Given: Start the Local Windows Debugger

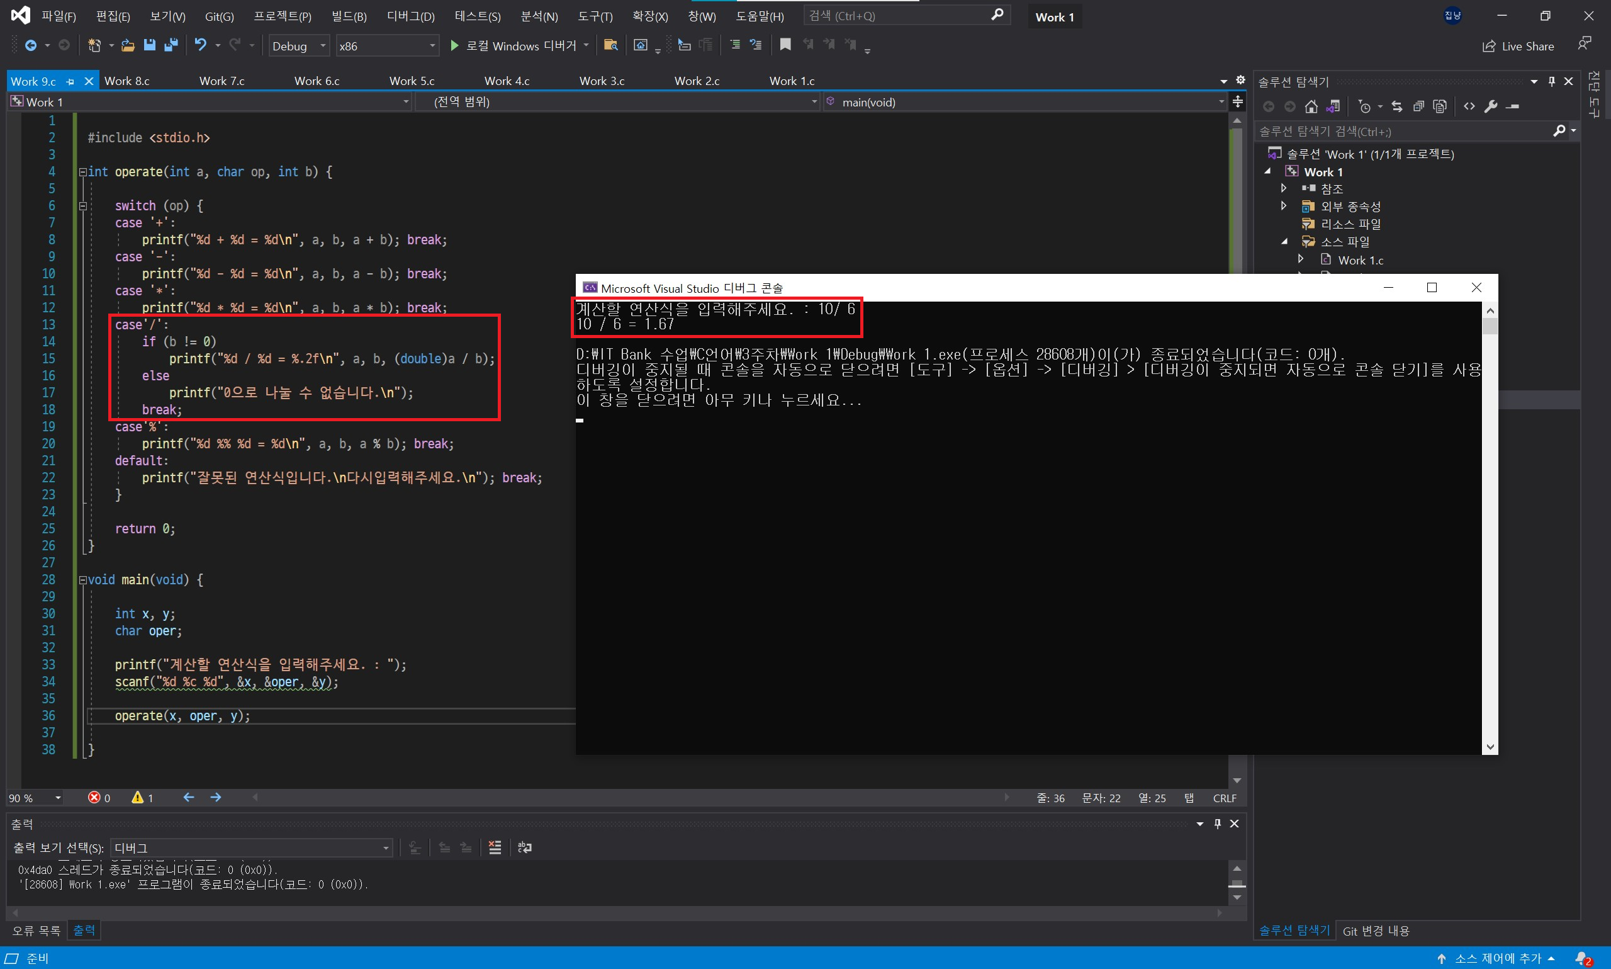Looking at the screenshot, I should pos(455,45).
